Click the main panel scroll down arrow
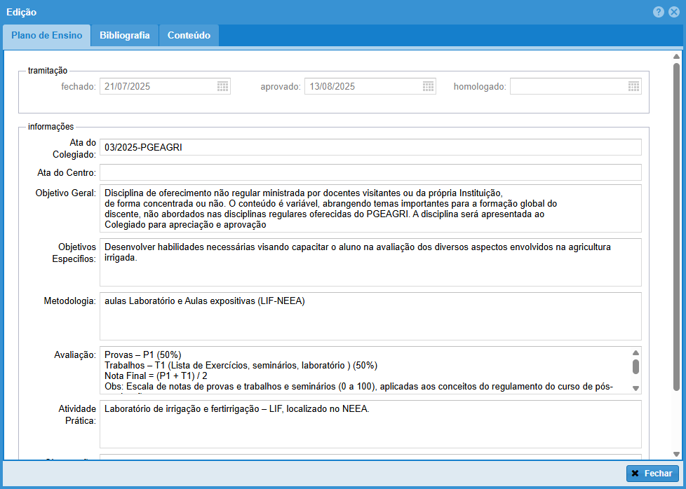Viewport: 686px width, 489px height. [x=676, y=454]
